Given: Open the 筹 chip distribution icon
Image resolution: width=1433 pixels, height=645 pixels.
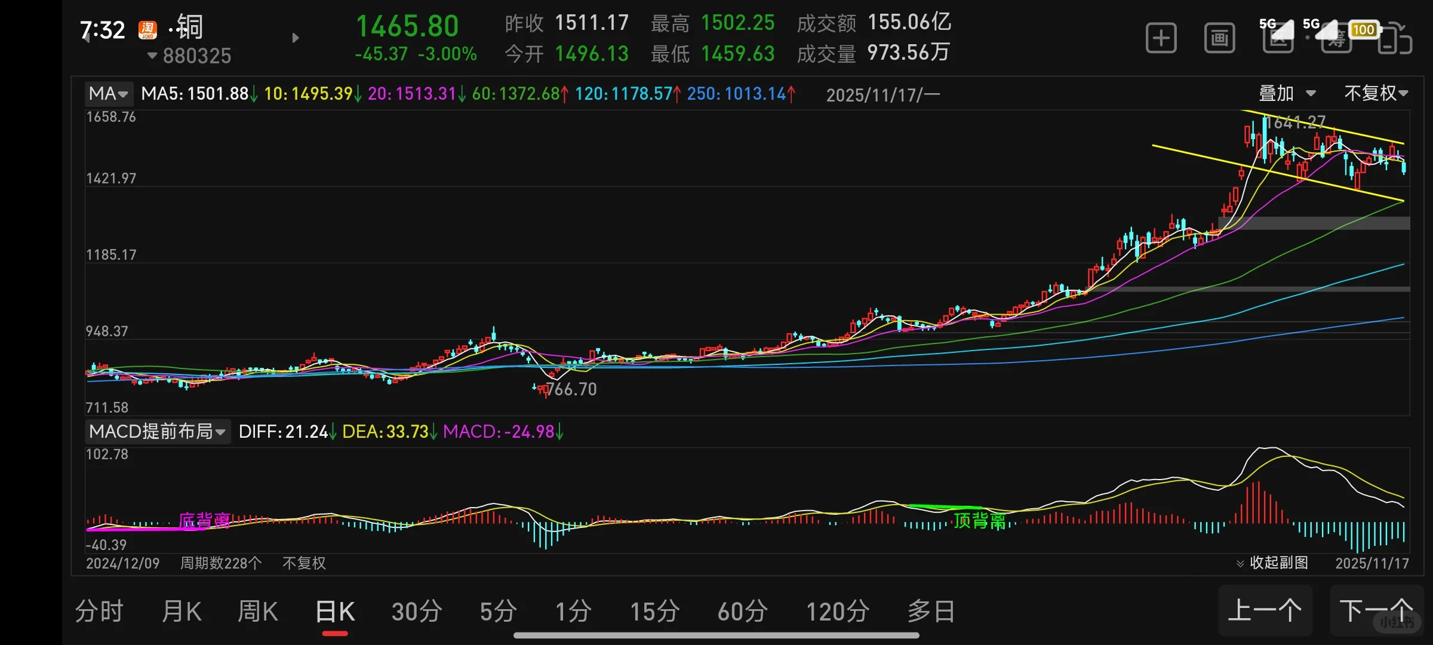Looking at the screenshot, I should coord(1336,41).
